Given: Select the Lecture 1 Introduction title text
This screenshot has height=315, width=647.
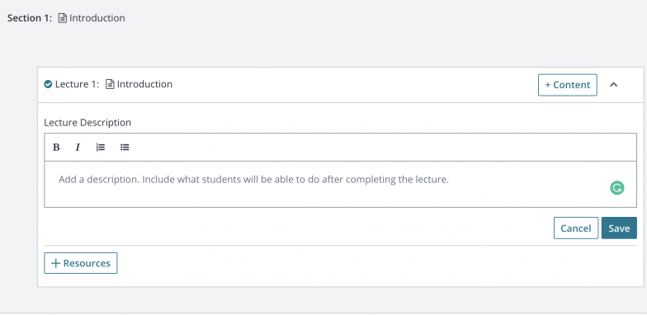Looking at the screenshot, I should 144,84.
